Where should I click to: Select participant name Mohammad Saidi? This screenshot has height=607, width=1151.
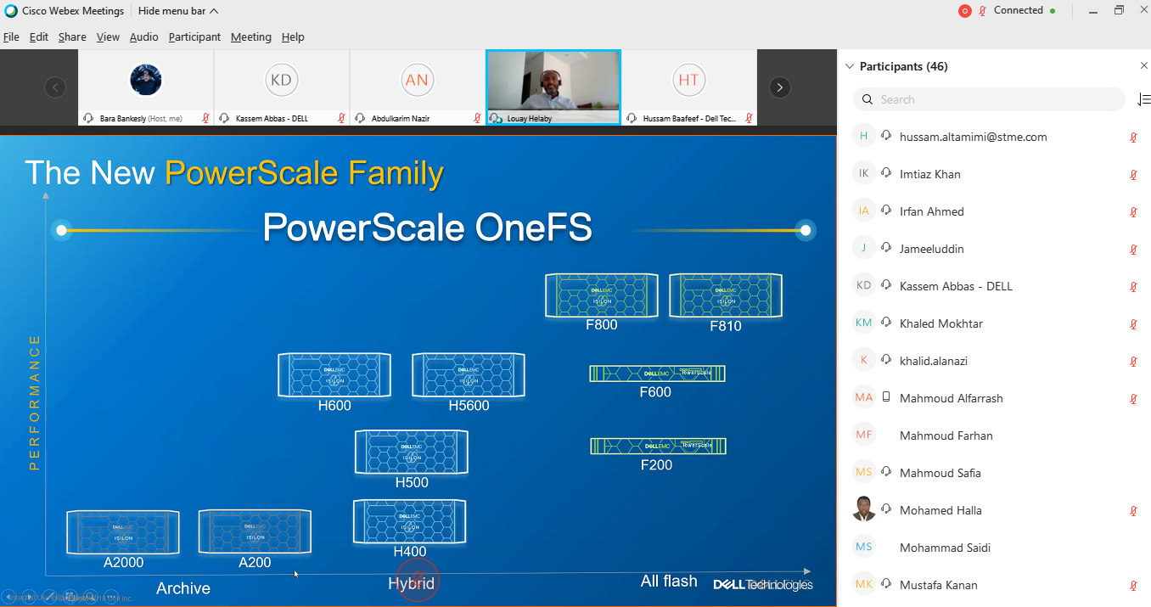945,548
